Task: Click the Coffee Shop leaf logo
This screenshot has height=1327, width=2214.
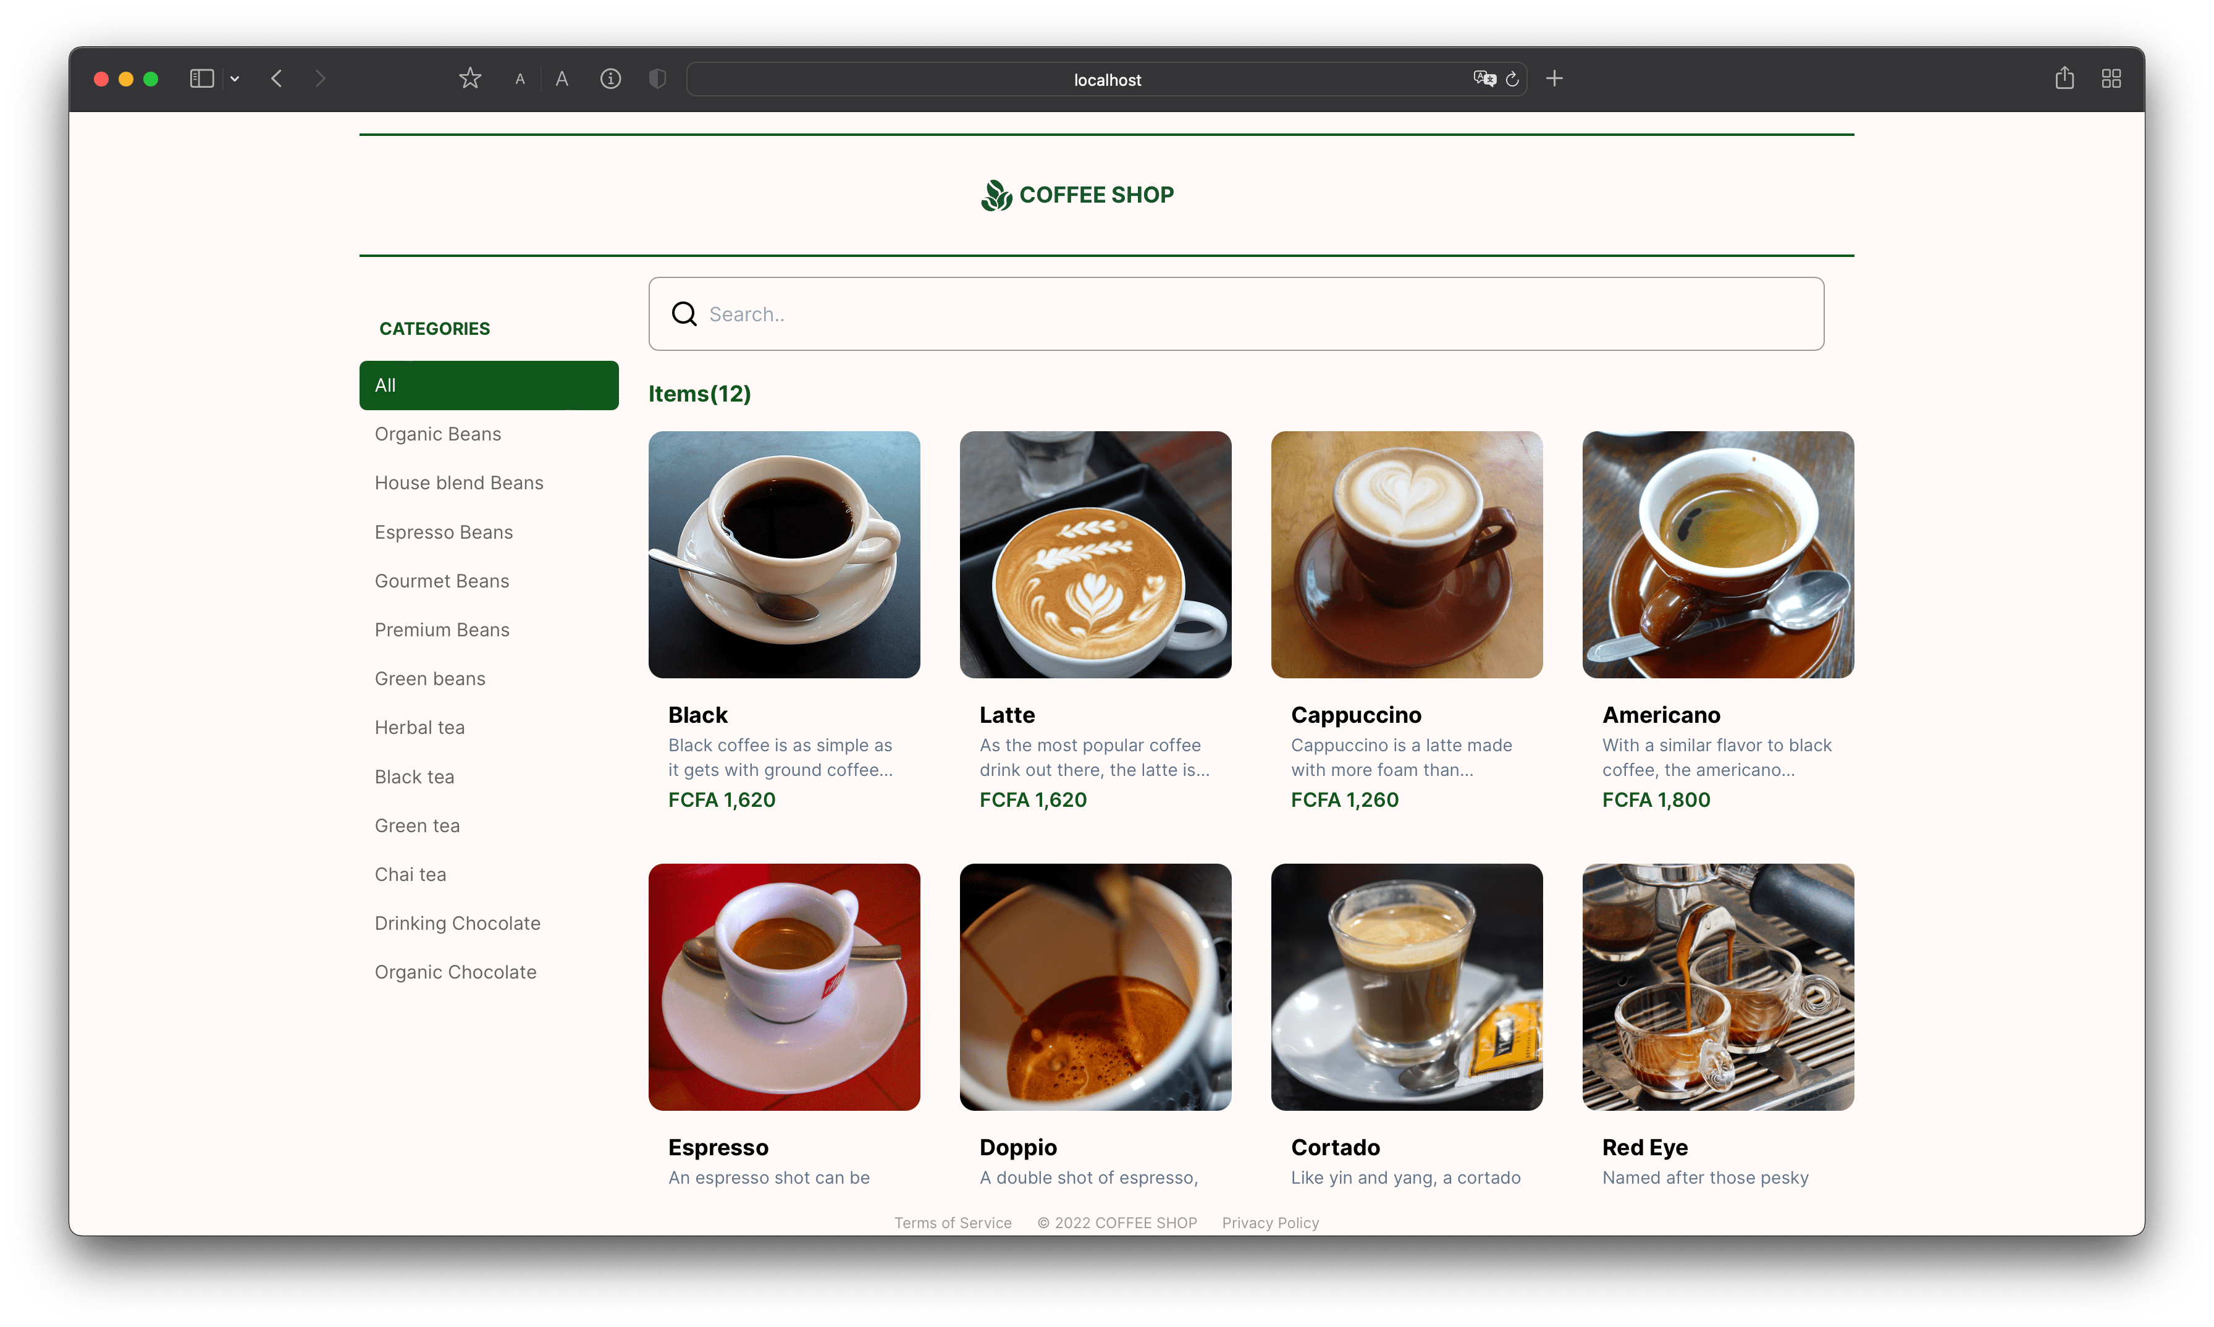Action: tap(997, 194)
